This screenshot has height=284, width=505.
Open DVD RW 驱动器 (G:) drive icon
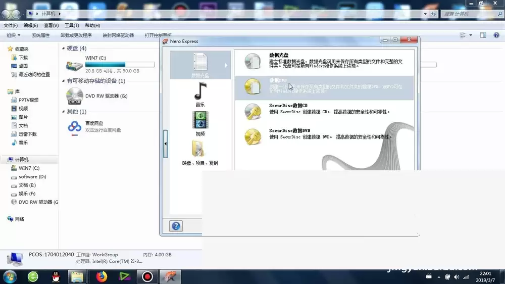(x=74, y=96)
